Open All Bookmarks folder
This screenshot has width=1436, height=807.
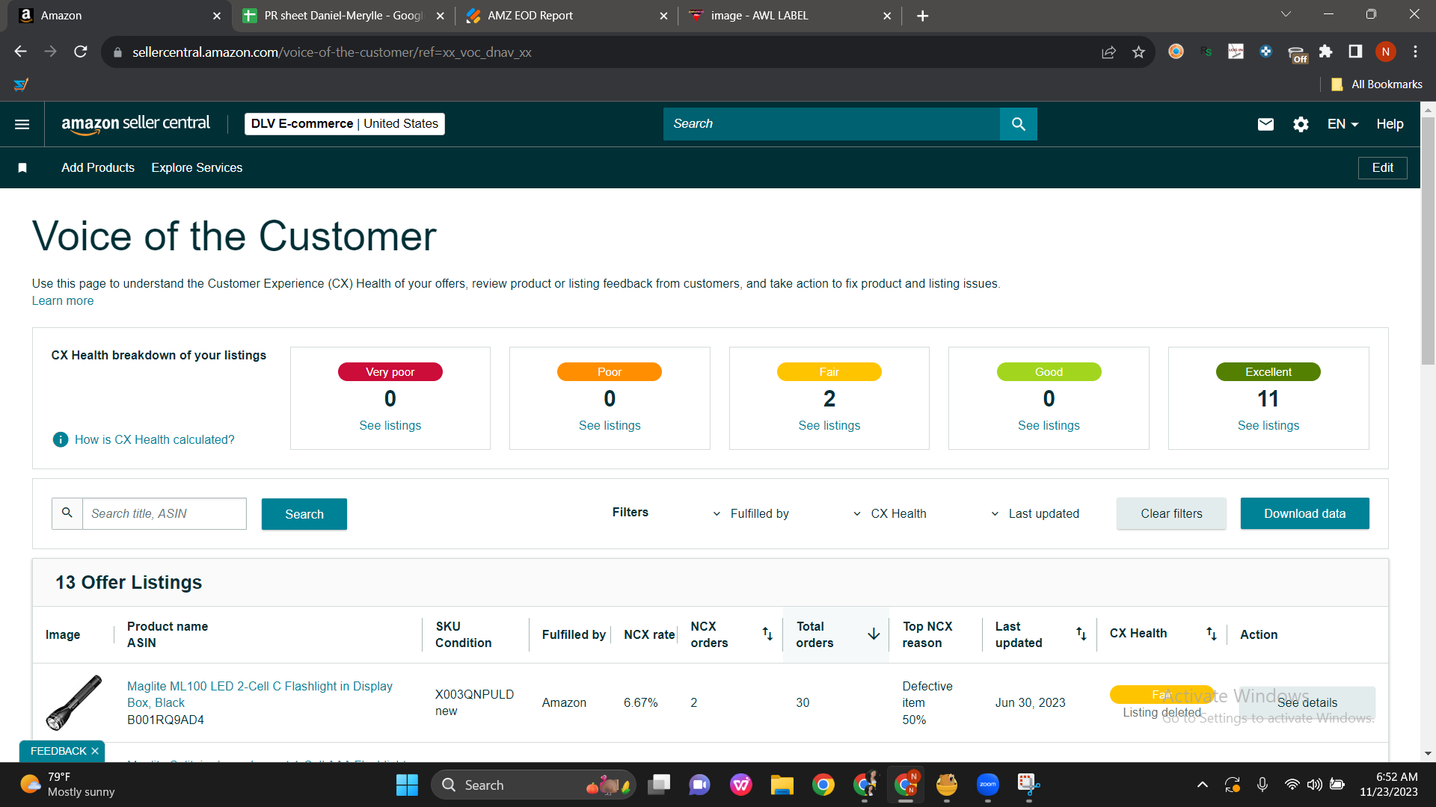(x=1377, y=84)
